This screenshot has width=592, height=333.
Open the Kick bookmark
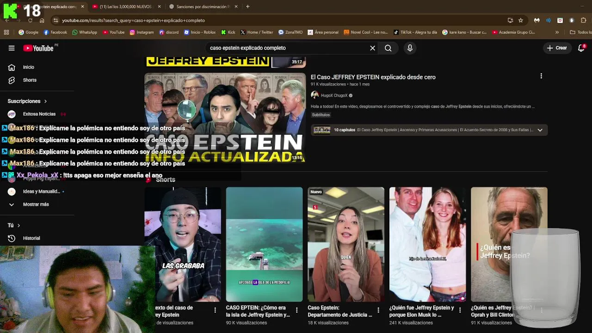pos(228,32)
